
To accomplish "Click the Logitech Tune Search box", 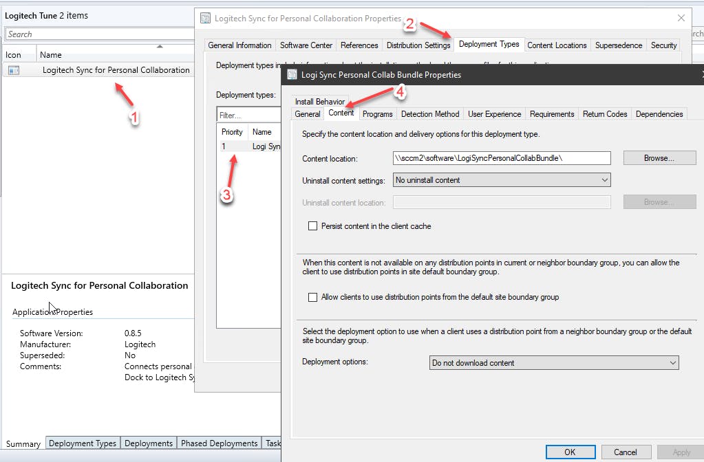I will [100, 34].
